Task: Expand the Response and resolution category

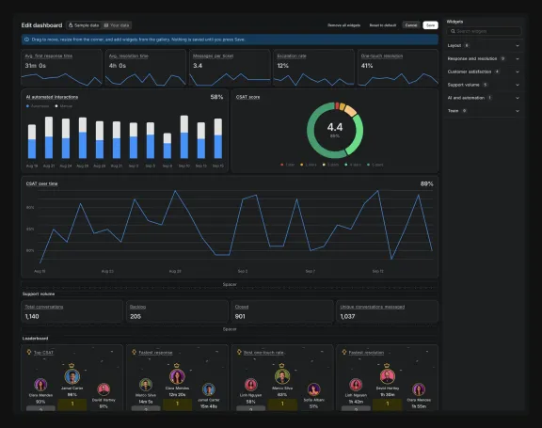Action: [484, 58]
